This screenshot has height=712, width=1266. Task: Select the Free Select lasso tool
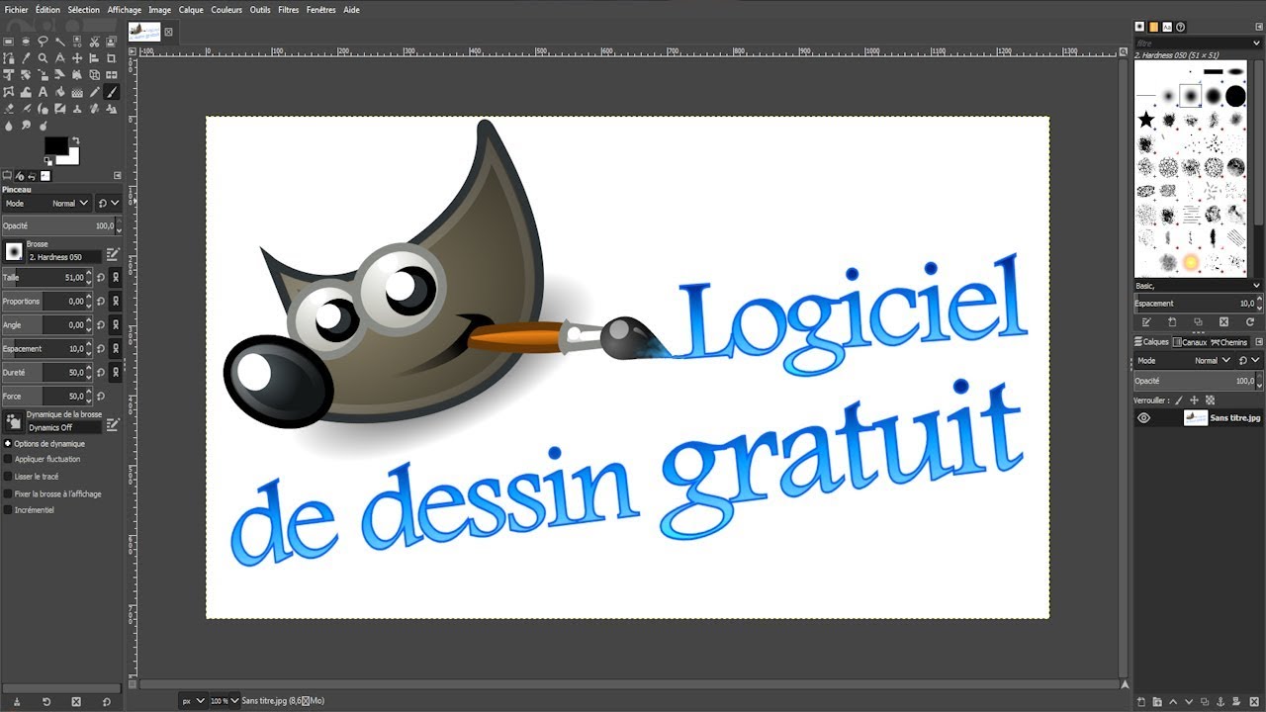[43, 42]
